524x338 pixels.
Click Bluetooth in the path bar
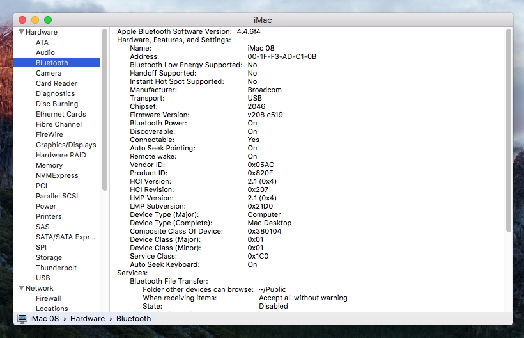[134, 319]
